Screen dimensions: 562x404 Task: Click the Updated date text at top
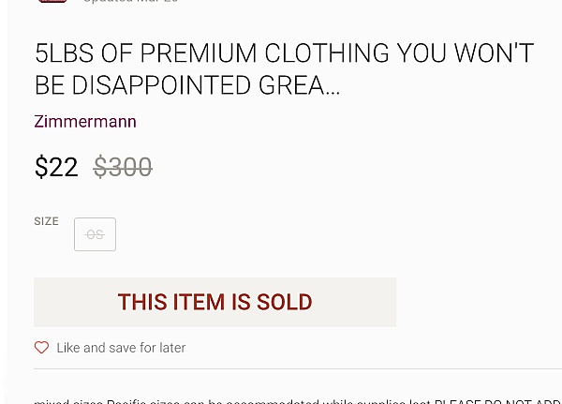pyautogui.click(x=131, y=1)
